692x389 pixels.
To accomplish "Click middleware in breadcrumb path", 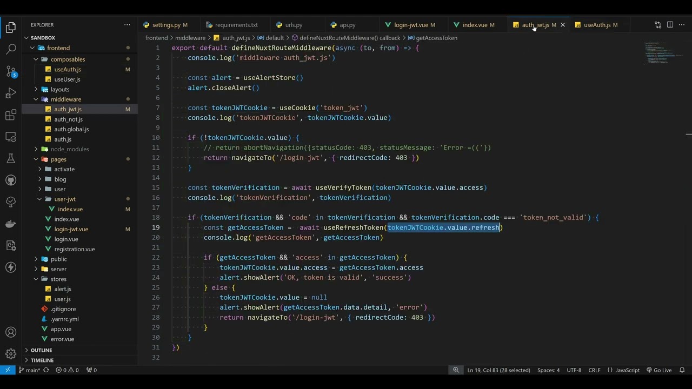I will (190, 38).
